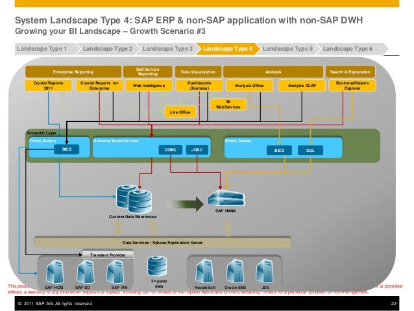The height and width of the screenshot is (311, 414).
Task: Click the Semantic Layer label
Action: 42,133
